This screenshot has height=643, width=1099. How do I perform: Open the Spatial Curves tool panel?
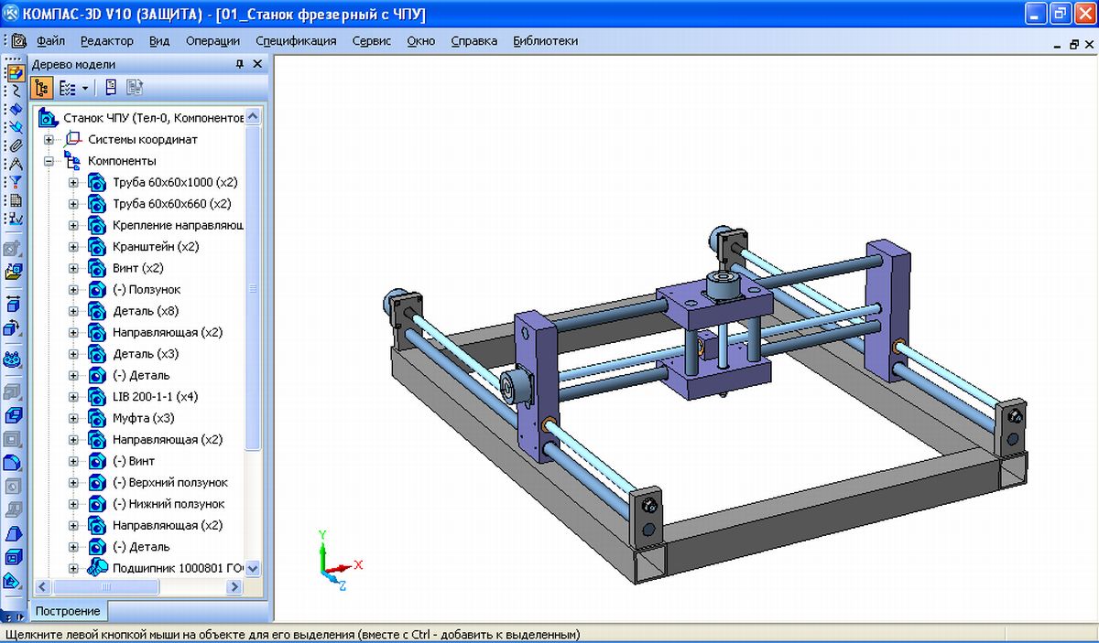point(14,91)
